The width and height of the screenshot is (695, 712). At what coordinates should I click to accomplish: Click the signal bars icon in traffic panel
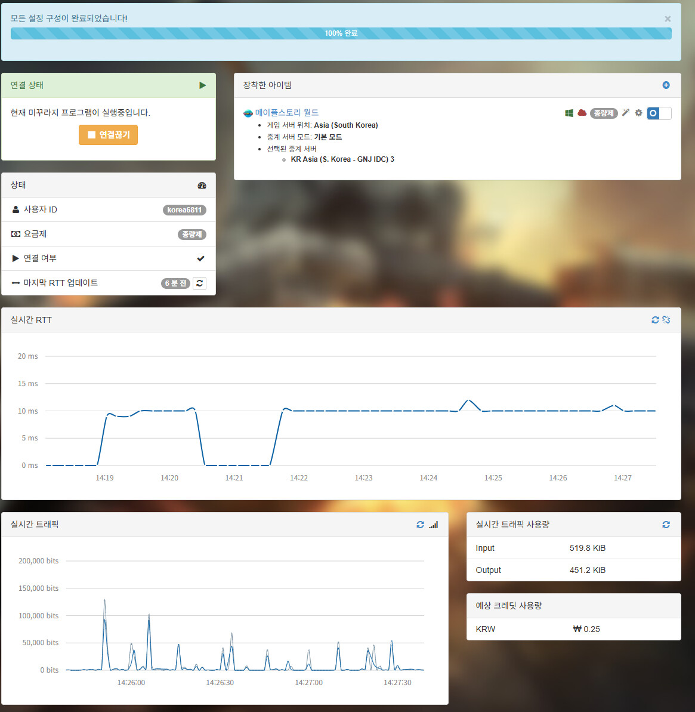[x=433, y=525]
